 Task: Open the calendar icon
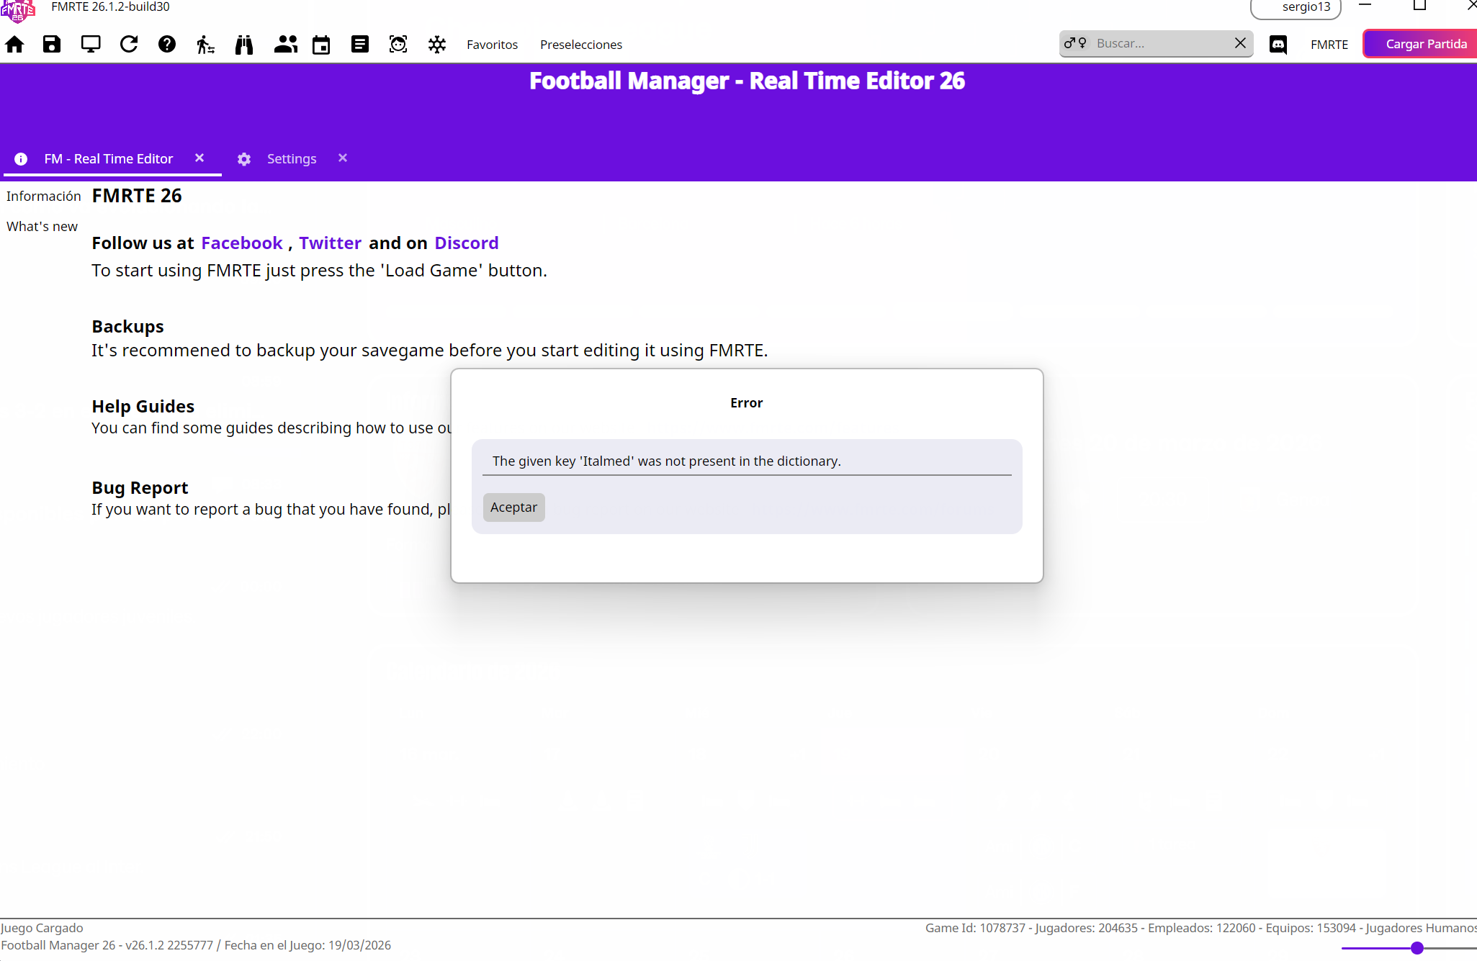click(321, 45)
